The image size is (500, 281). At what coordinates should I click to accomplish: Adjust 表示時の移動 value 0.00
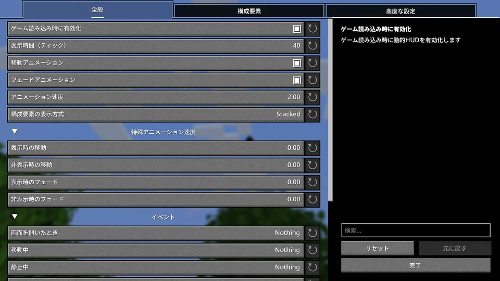294,148
